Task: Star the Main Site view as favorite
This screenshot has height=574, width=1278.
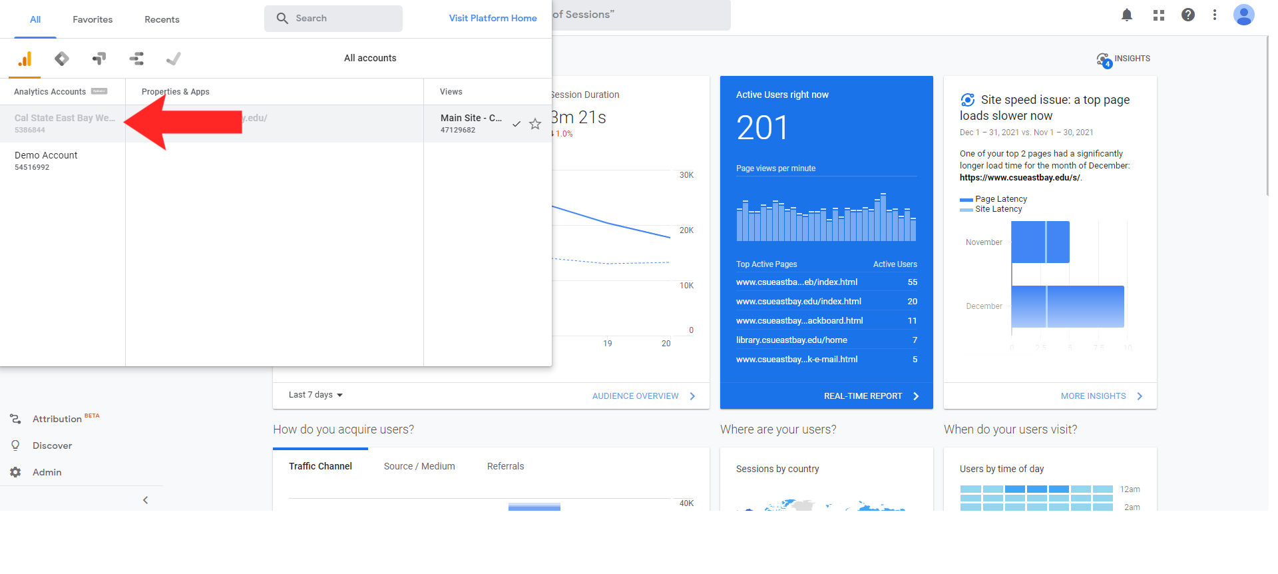Action: point(535,123)
